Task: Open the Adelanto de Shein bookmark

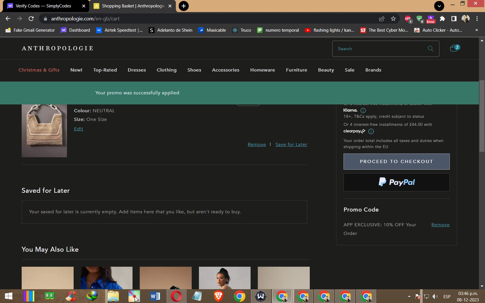Action: click(171, 30)
